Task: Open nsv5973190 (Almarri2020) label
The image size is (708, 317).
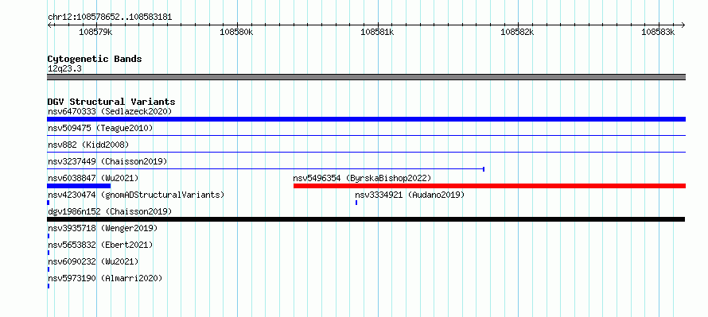Action: click(105, 278)
